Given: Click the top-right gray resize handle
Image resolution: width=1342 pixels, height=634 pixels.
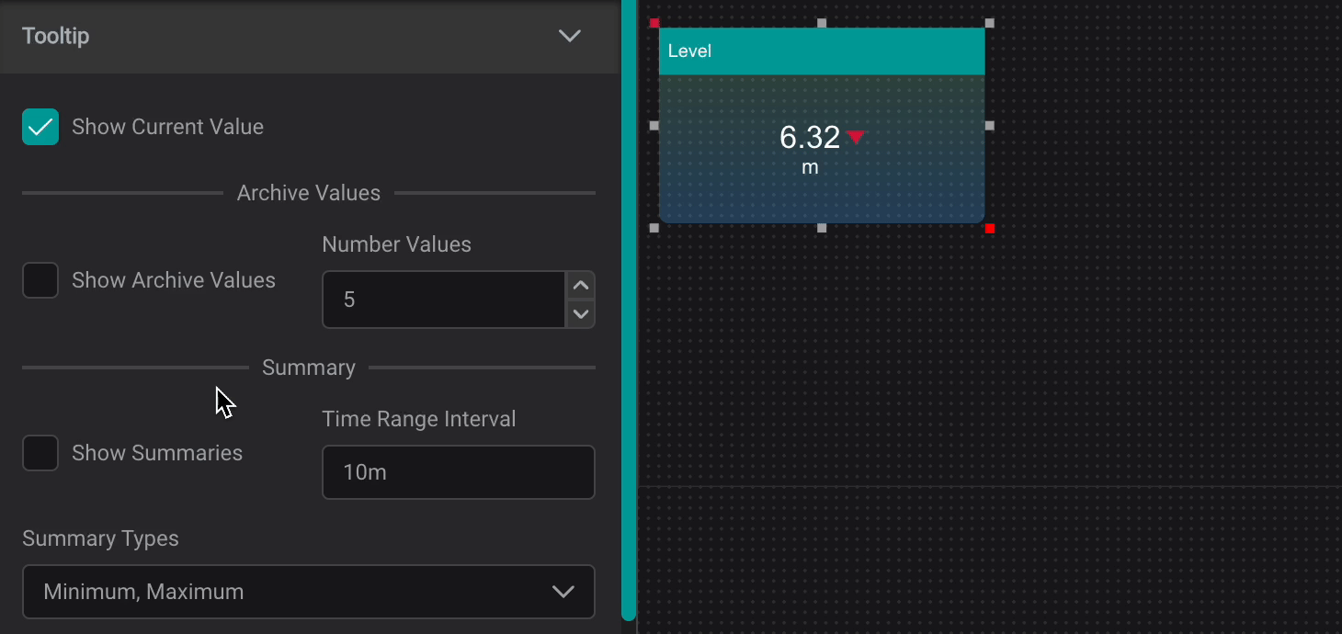Looking at the screenshot, I should (990, 23).
